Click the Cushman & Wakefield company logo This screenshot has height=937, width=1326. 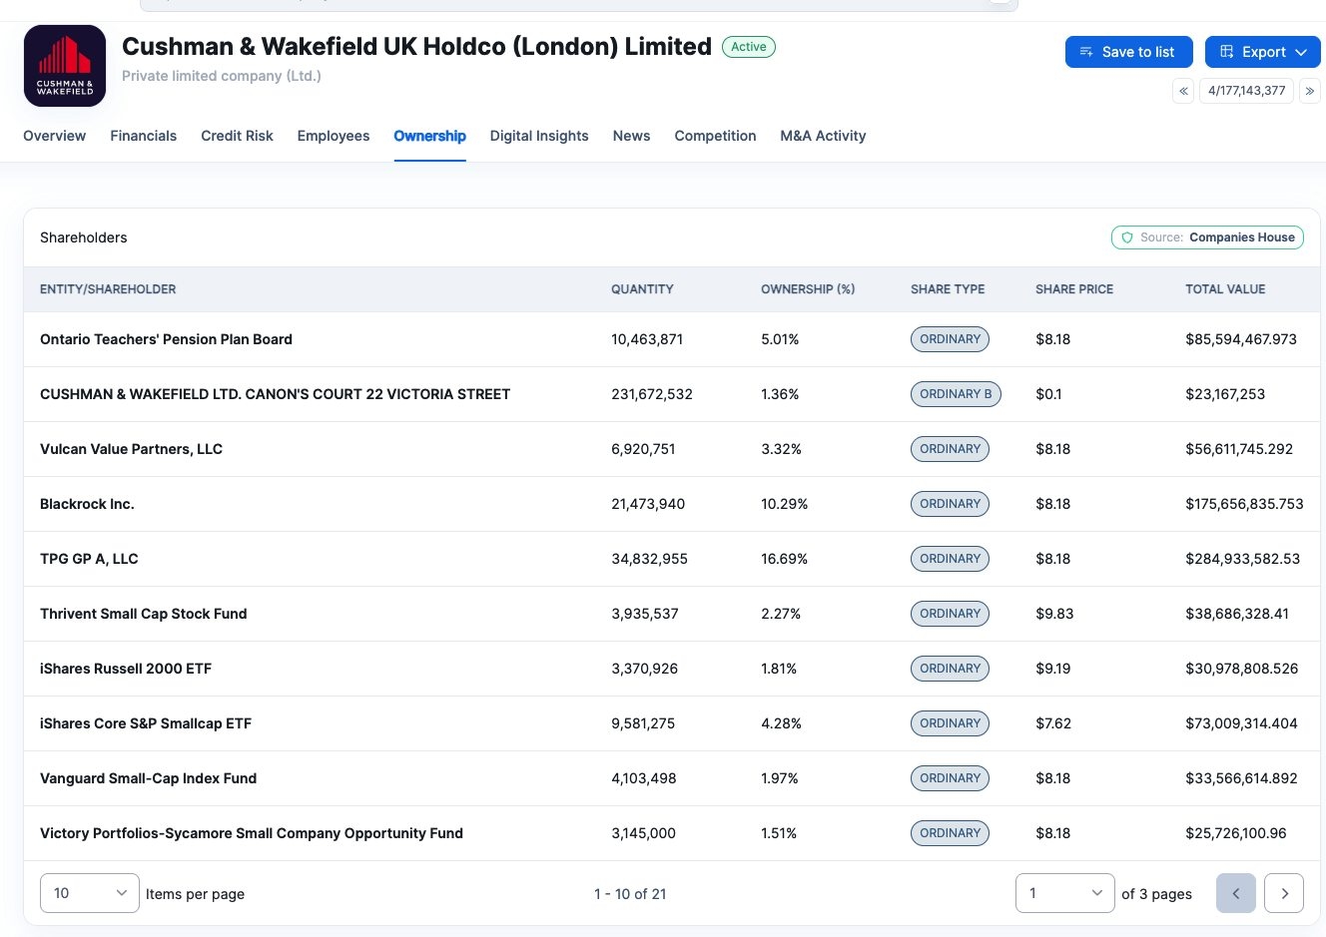coord(65,66)
